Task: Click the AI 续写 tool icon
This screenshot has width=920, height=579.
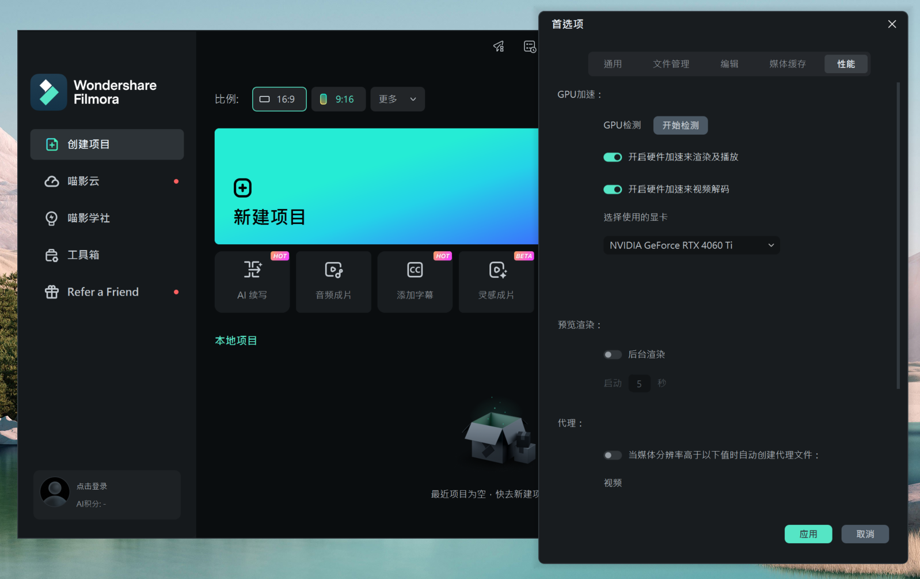Action: pyautogui.click(x=252, y=270)
